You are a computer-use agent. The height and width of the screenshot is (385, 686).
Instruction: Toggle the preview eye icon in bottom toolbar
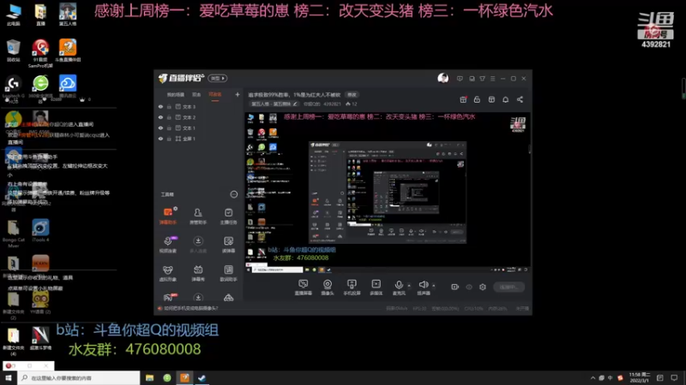point(469,287)
